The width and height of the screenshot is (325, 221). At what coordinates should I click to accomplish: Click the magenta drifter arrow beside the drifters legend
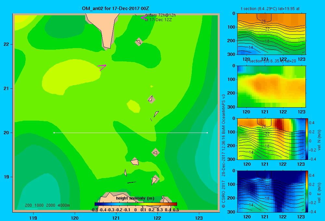[143, 18]
